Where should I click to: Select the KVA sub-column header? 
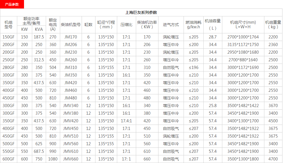[39, 29]
